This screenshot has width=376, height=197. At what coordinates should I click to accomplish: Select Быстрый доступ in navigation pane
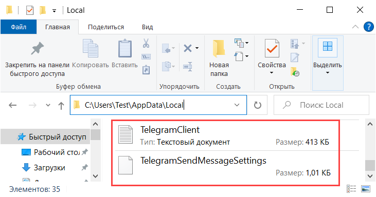click(46, 137)
